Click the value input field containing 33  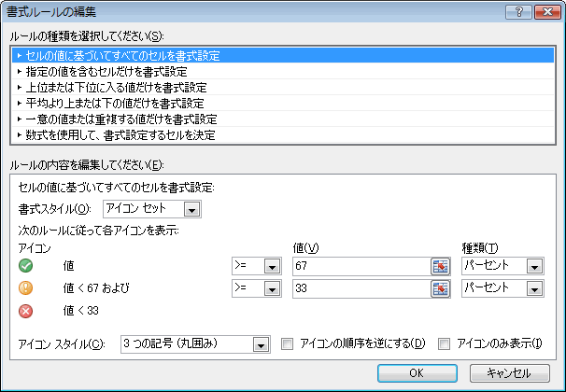[x=361, y=288]
